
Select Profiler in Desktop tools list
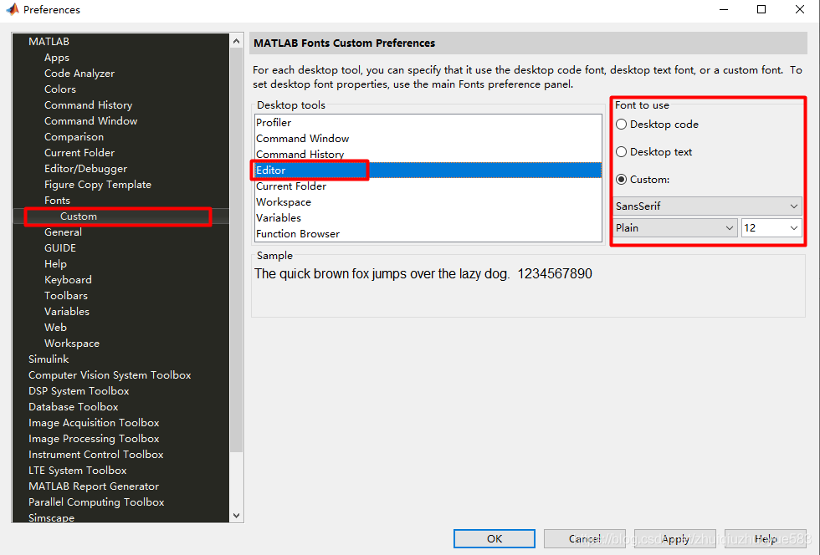[x=428, y=123]
